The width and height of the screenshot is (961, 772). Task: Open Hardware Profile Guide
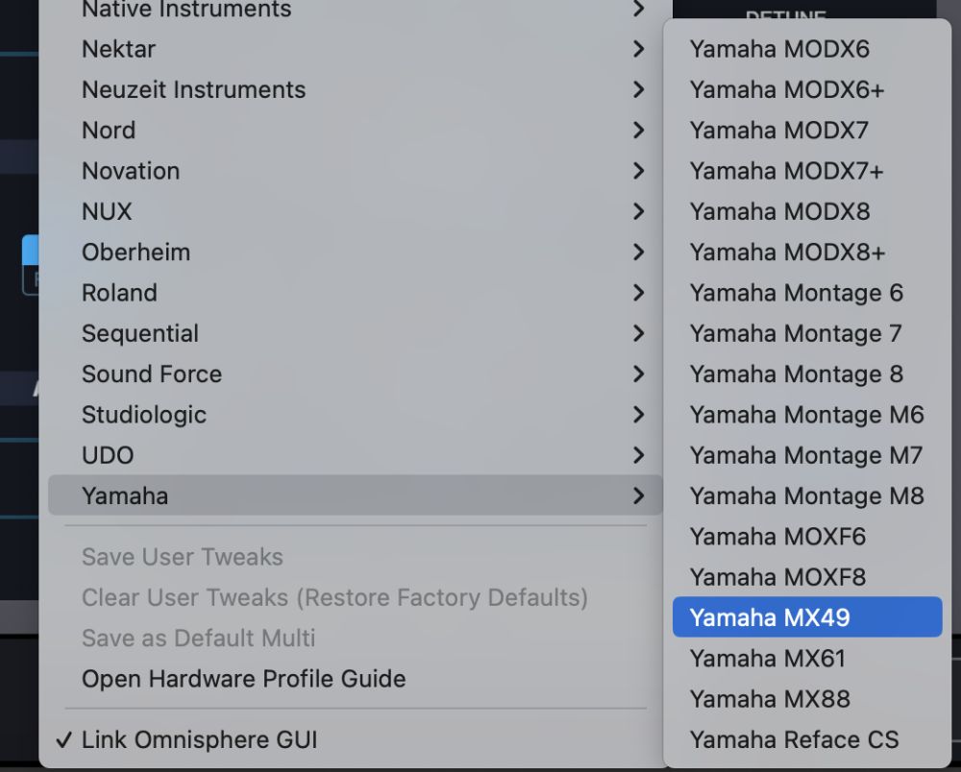click(243, 679)
